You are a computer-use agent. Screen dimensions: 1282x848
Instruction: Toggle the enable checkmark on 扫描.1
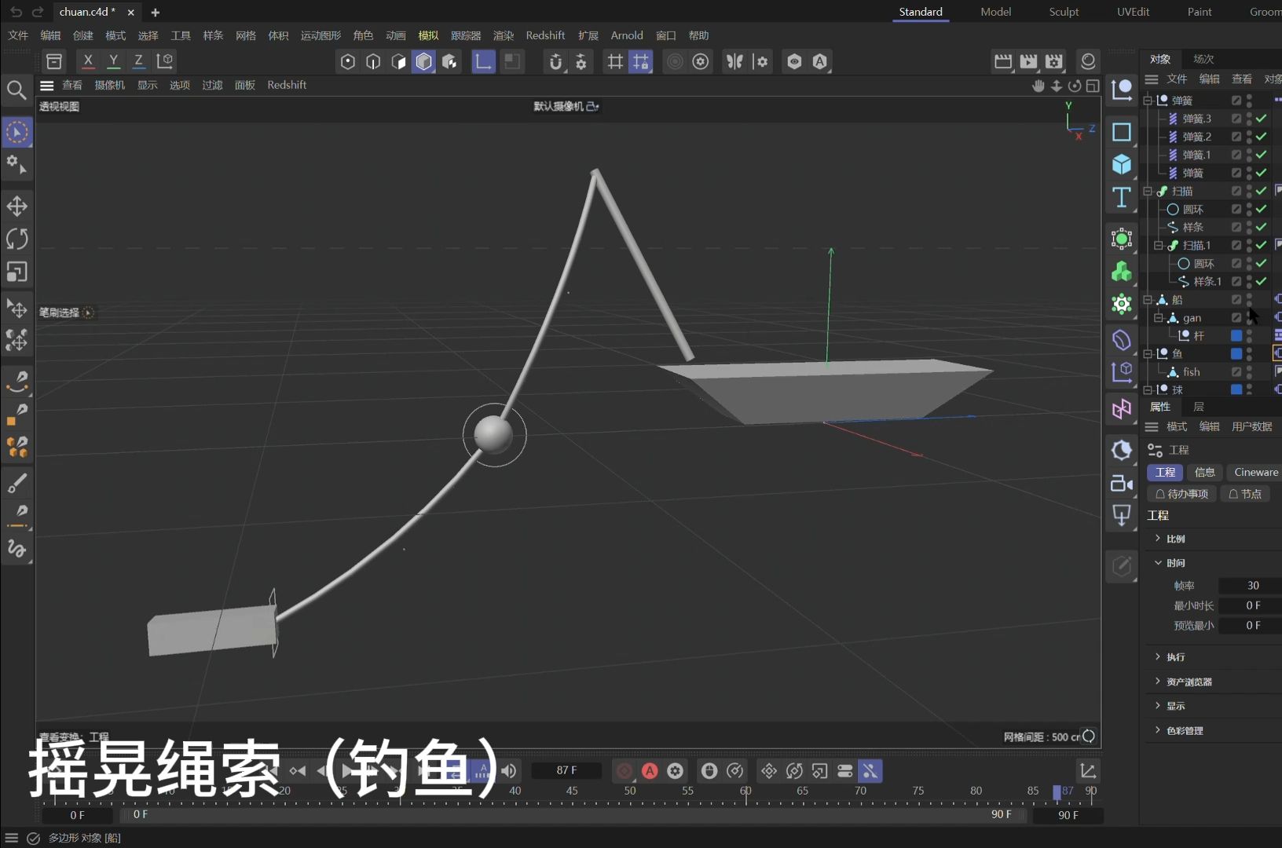click(1259, 245)
